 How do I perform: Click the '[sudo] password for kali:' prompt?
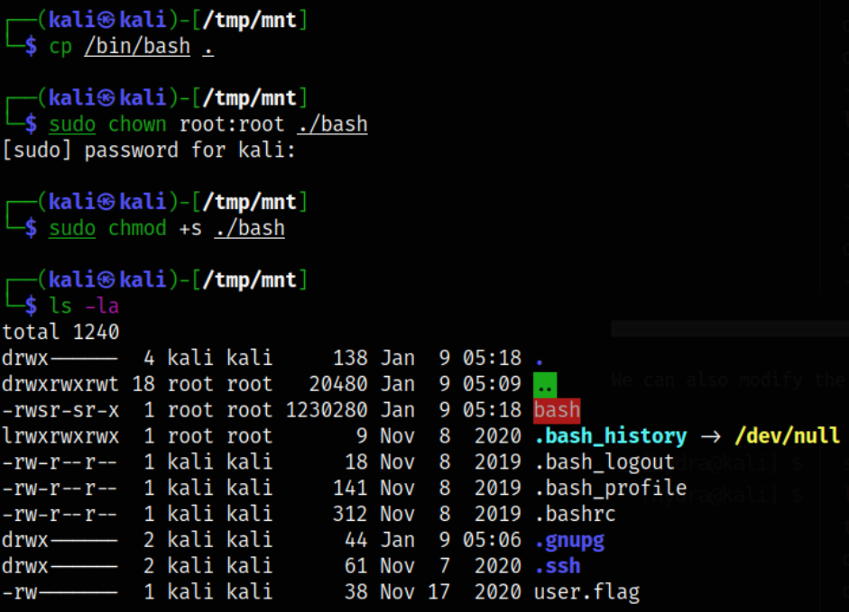(149, 150)
